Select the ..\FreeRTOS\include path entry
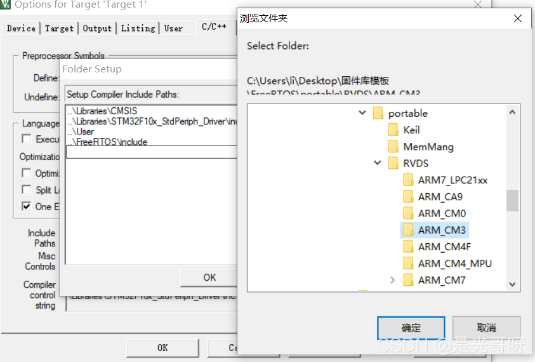This screenshot has width=535, height=362. (107, 142)
